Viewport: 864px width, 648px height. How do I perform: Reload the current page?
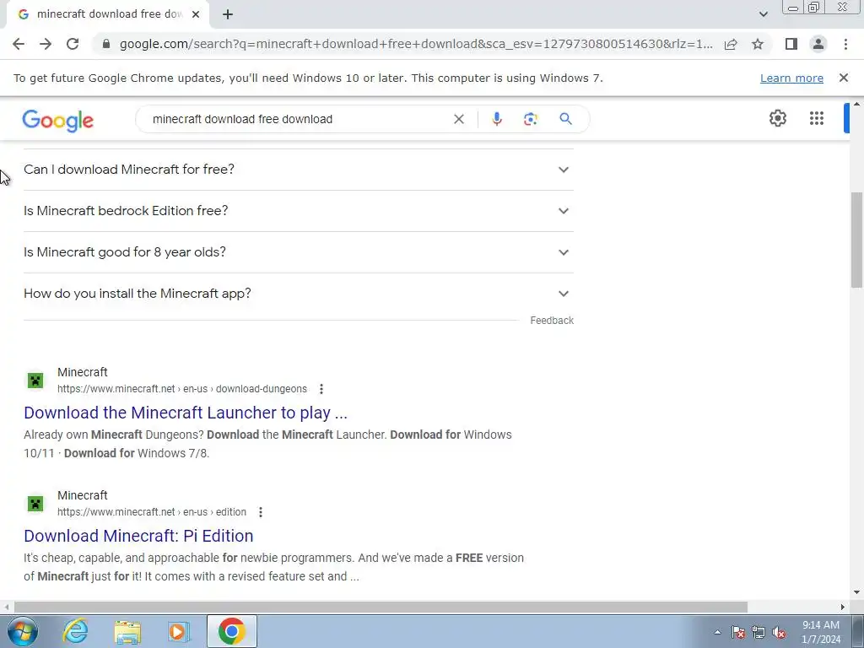click(73, 44)
